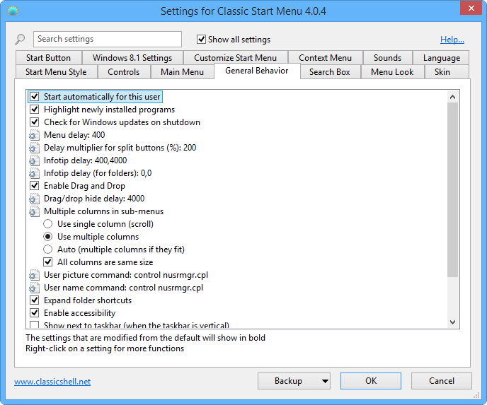Open the Backup dropdown arrow
This screenshot has height=405, width=487.
pyautogui.click(x=325, y=381)
